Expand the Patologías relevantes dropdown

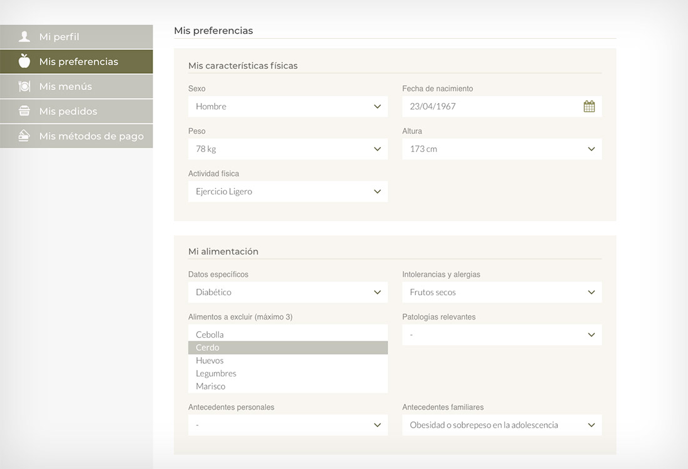(502, 335)
